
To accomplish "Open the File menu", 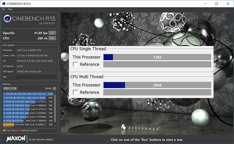I will click(x=3, y=9).
